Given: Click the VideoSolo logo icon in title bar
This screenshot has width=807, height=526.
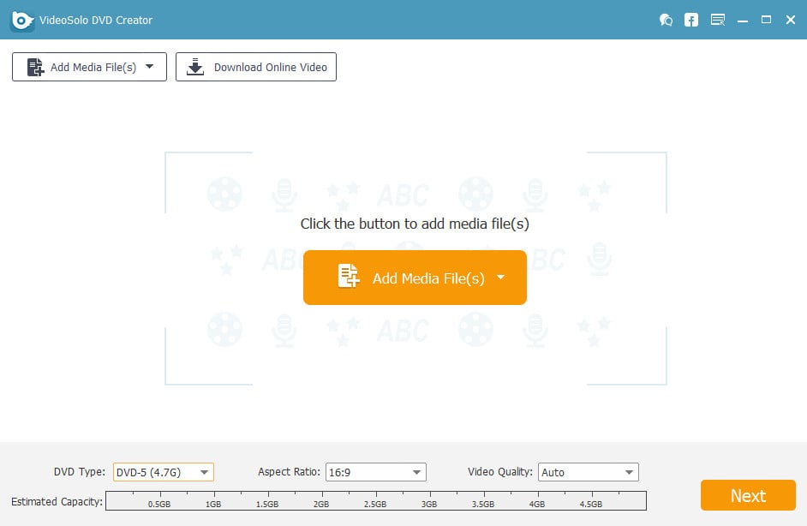Looking at the screenshot, I should coord(22,20).
